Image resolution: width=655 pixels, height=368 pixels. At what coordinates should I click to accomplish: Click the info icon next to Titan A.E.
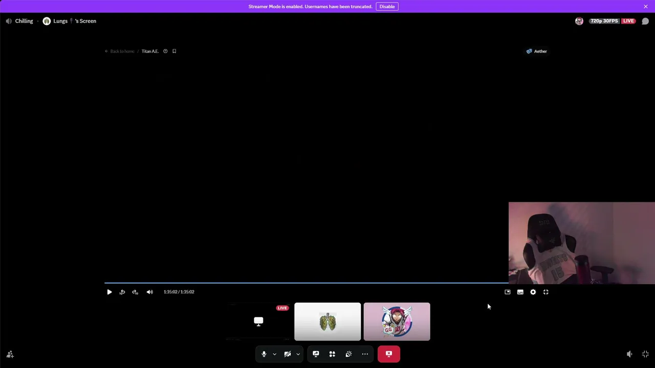coord(165,51)
